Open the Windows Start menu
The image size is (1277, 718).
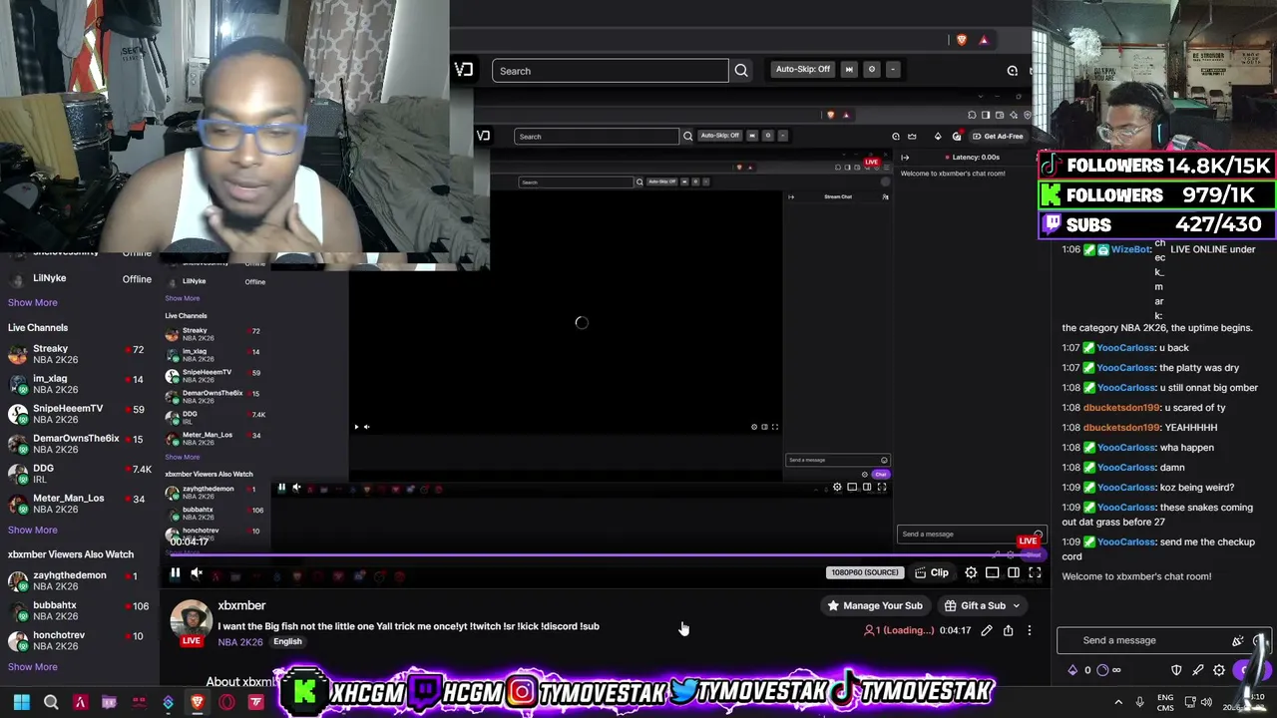(x=22, y=703)
